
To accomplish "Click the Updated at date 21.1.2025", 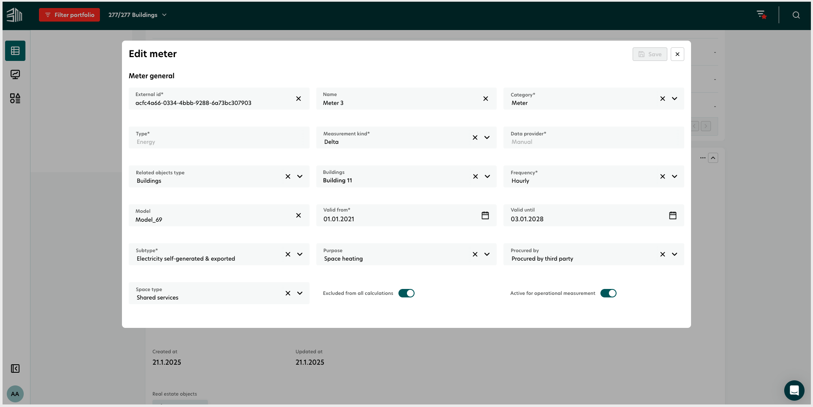I will [310, 363].
